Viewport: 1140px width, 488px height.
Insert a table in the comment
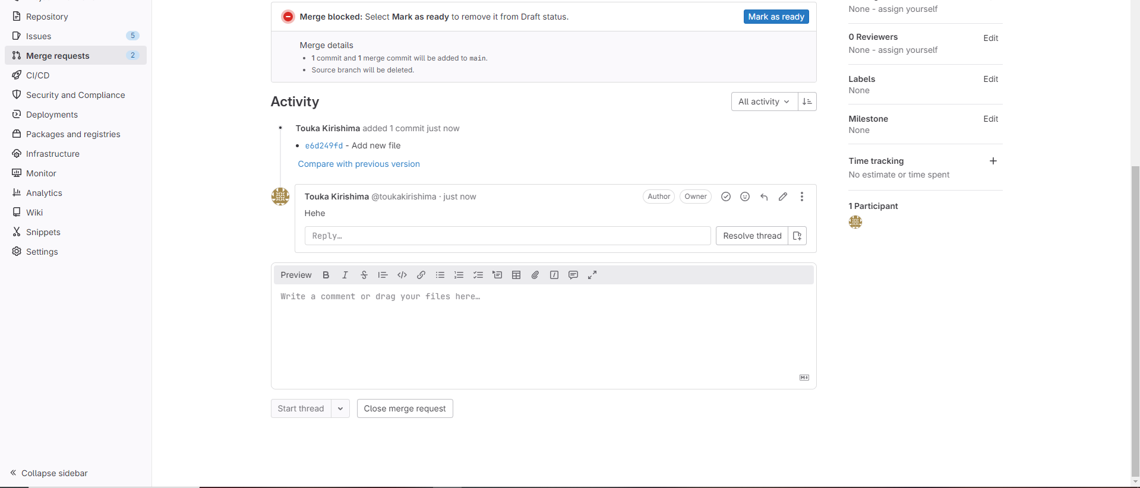coord(516,275)
